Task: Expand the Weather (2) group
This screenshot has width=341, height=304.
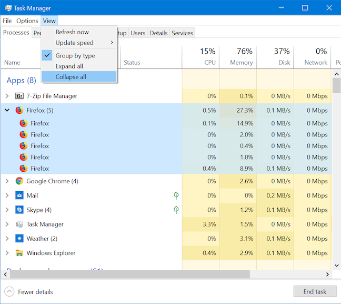Action: click(x=7, y=239)
